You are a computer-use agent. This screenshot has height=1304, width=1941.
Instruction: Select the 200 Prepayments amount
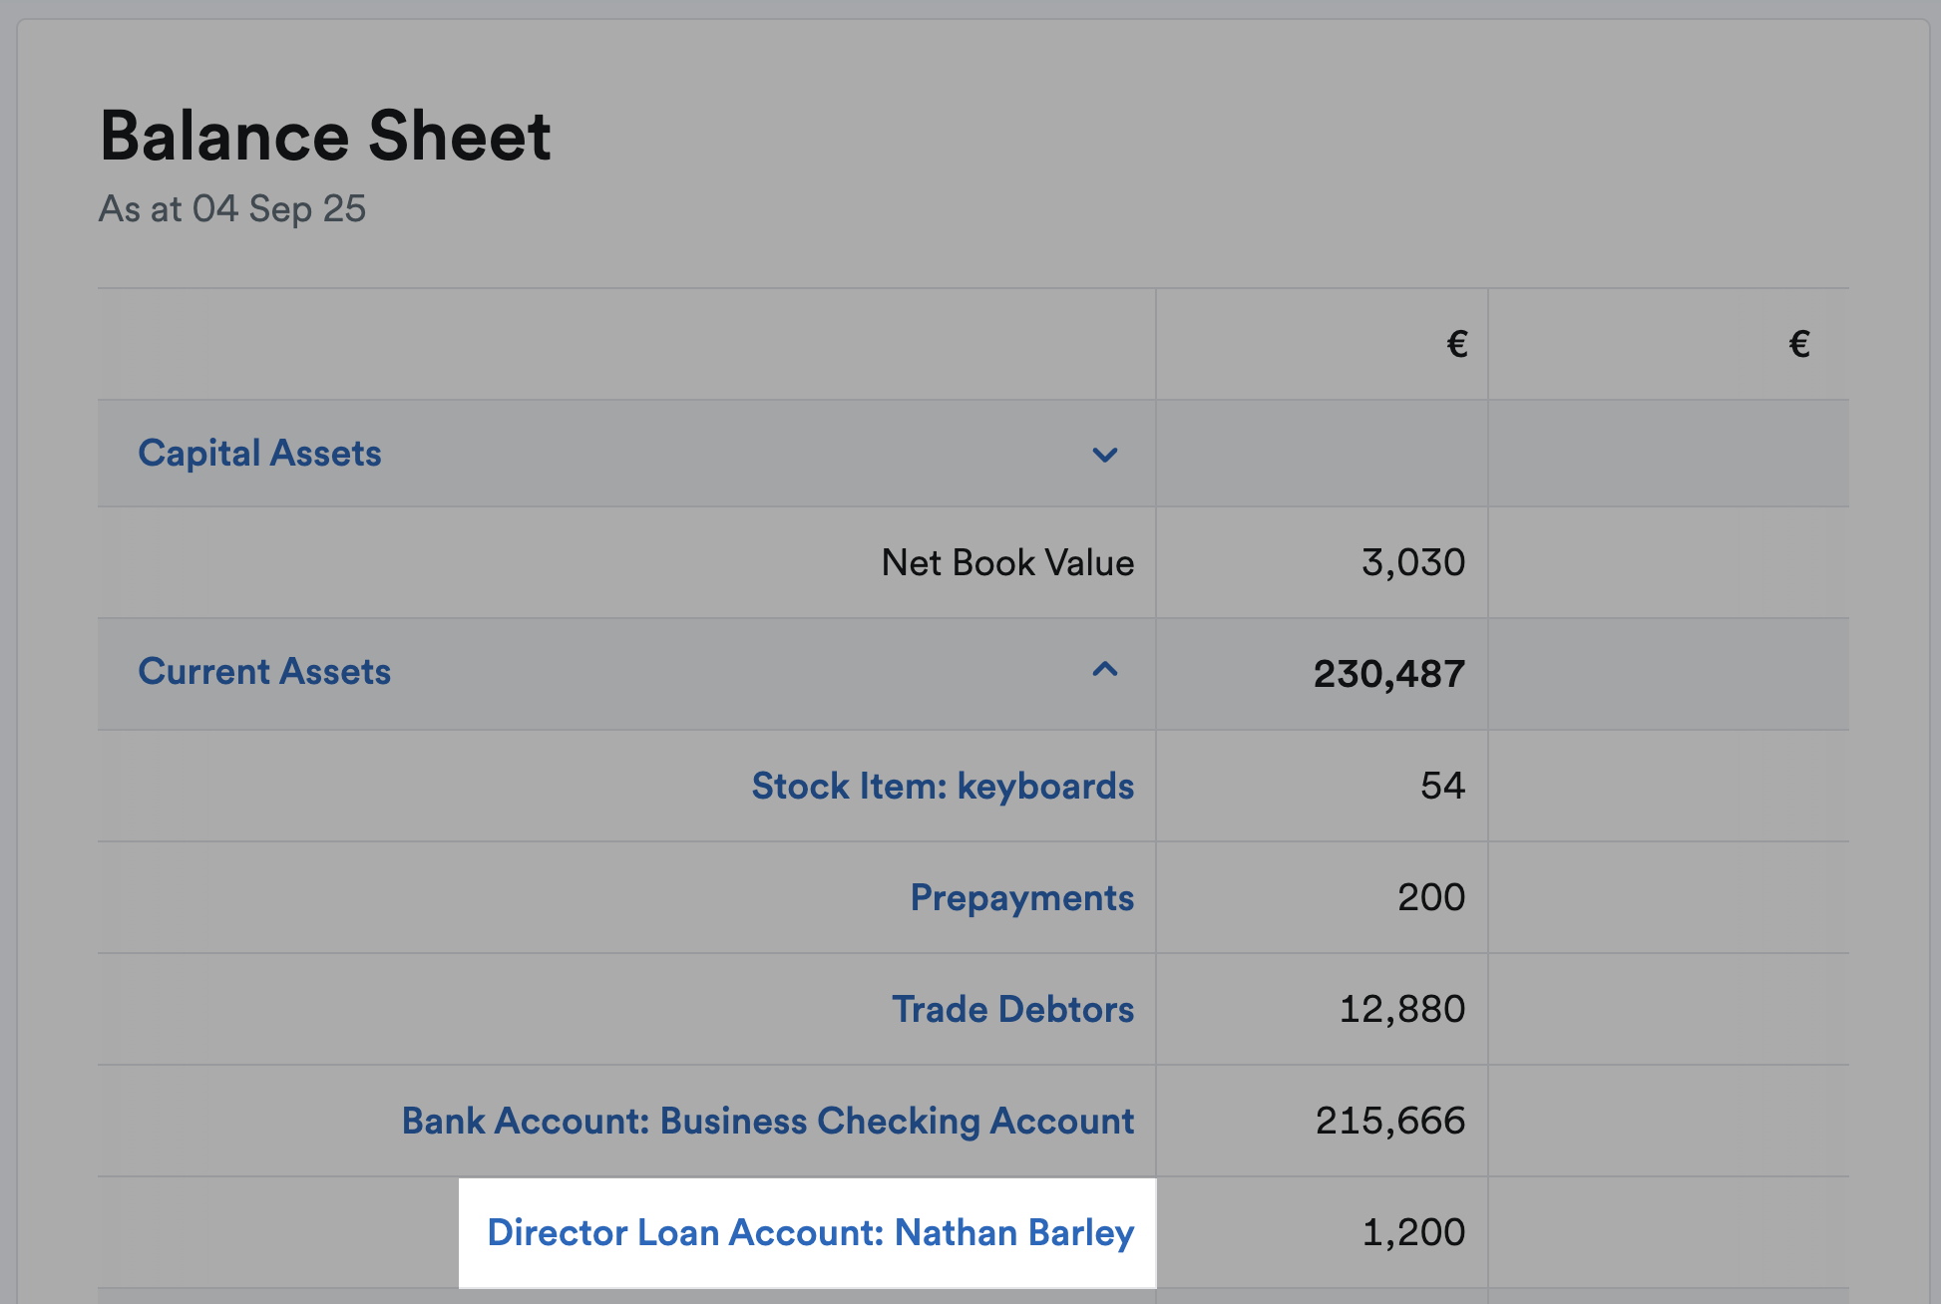point(1431,898)
